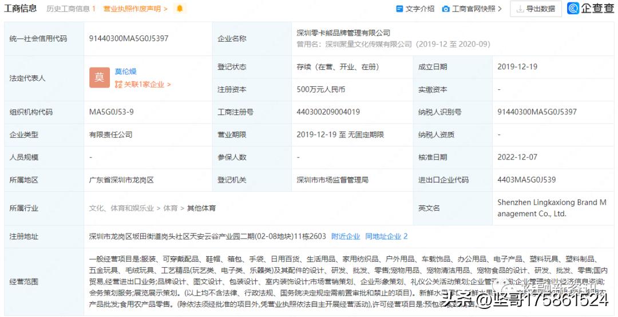Image resolution: width=618 pixels, height=317 pixels.
Task: Click region 广东省深圳市龙岗区
Action: point(121,180)
